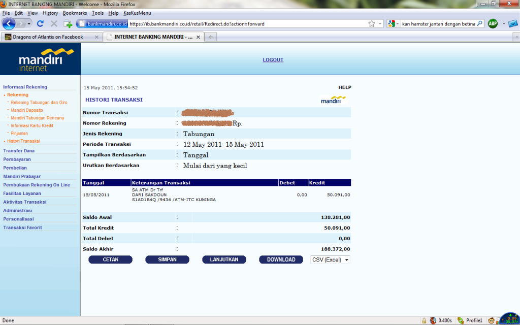Open the back/forward history dropdown arrow
The image size is (520, 325).
click(x=29, y=24)
